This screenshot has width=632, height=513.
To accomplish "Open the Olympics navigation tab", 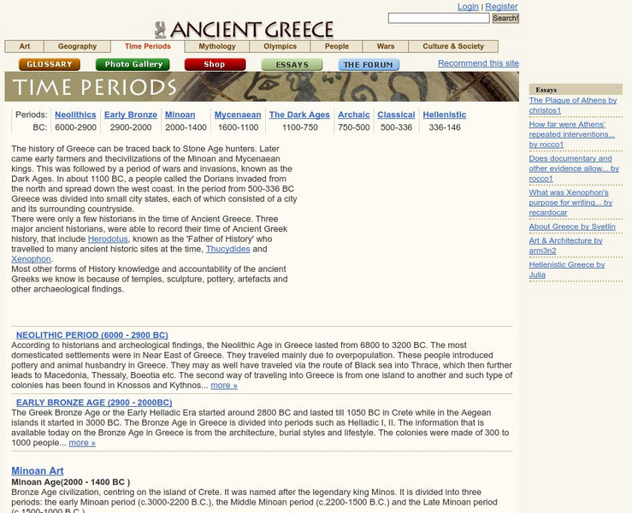I will point(281,46).
